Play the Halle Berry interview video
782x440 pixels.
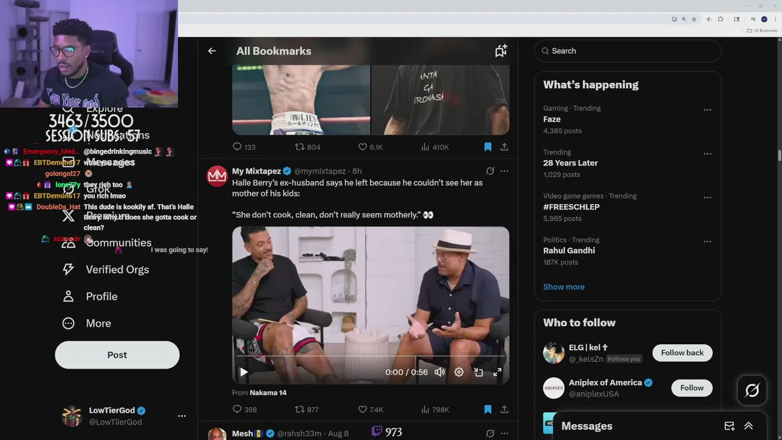(244, 372)
